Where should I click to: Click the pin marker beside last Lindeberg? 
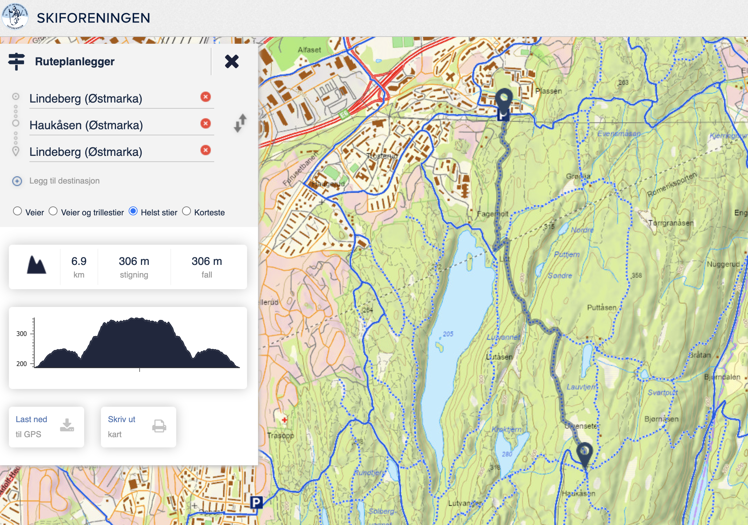click(16, 151)
